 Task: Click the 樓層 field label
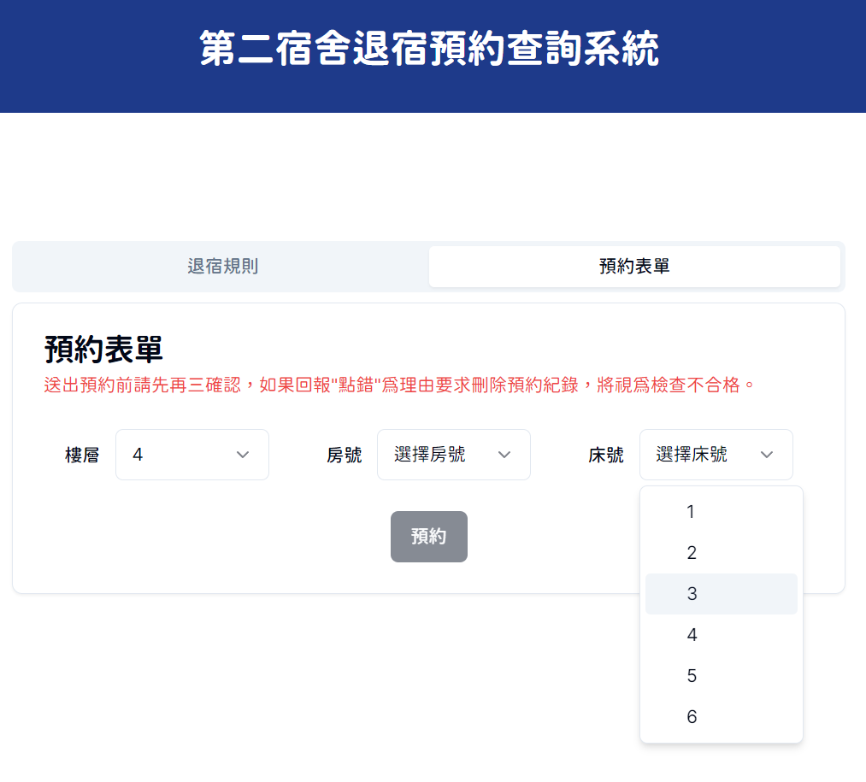point(81,455)
